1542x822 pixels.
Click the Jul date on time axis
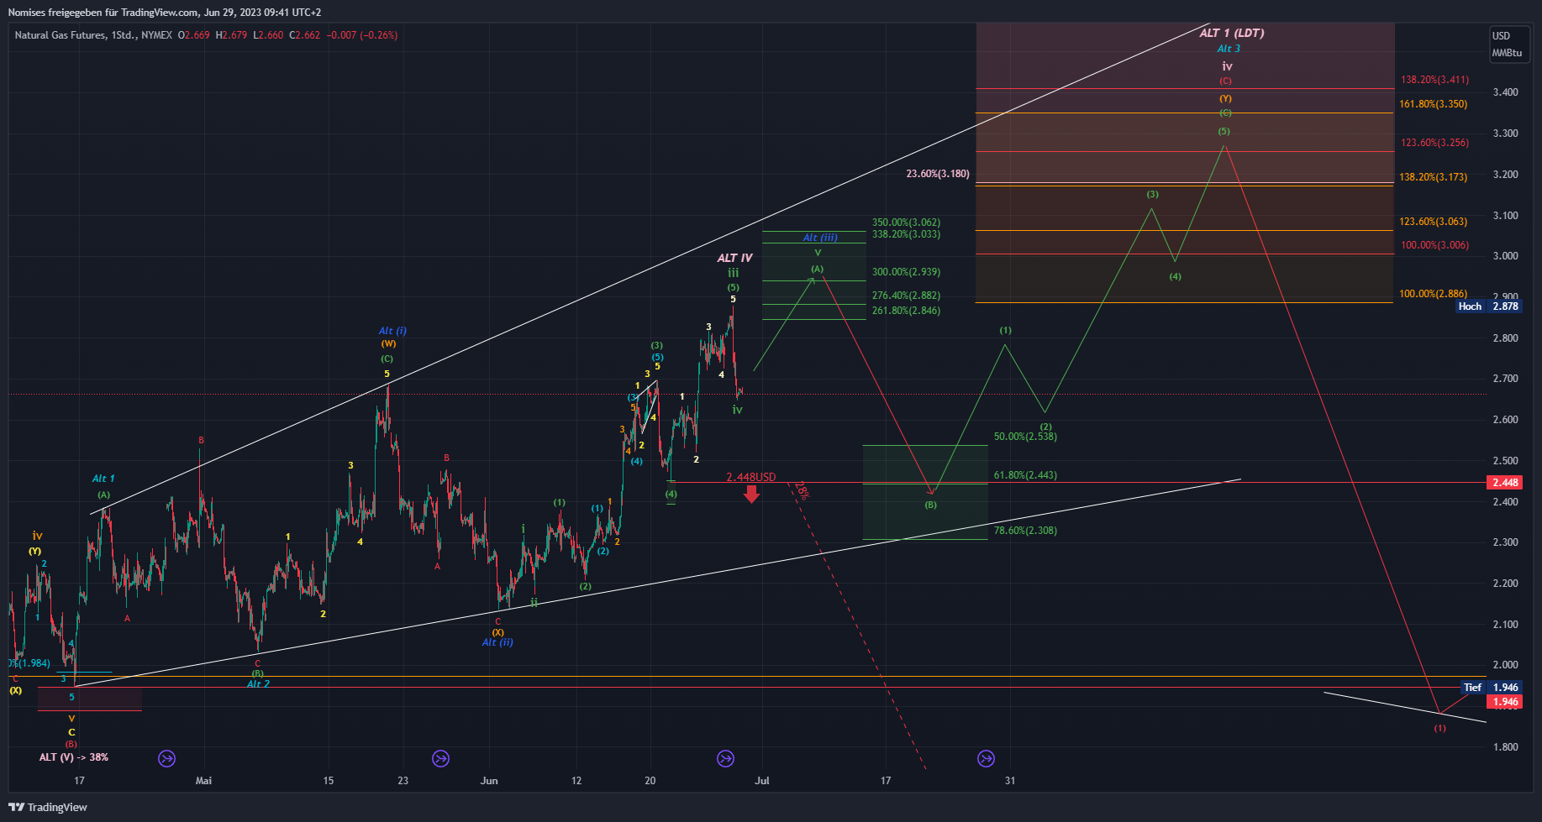[x=762, y=781]
